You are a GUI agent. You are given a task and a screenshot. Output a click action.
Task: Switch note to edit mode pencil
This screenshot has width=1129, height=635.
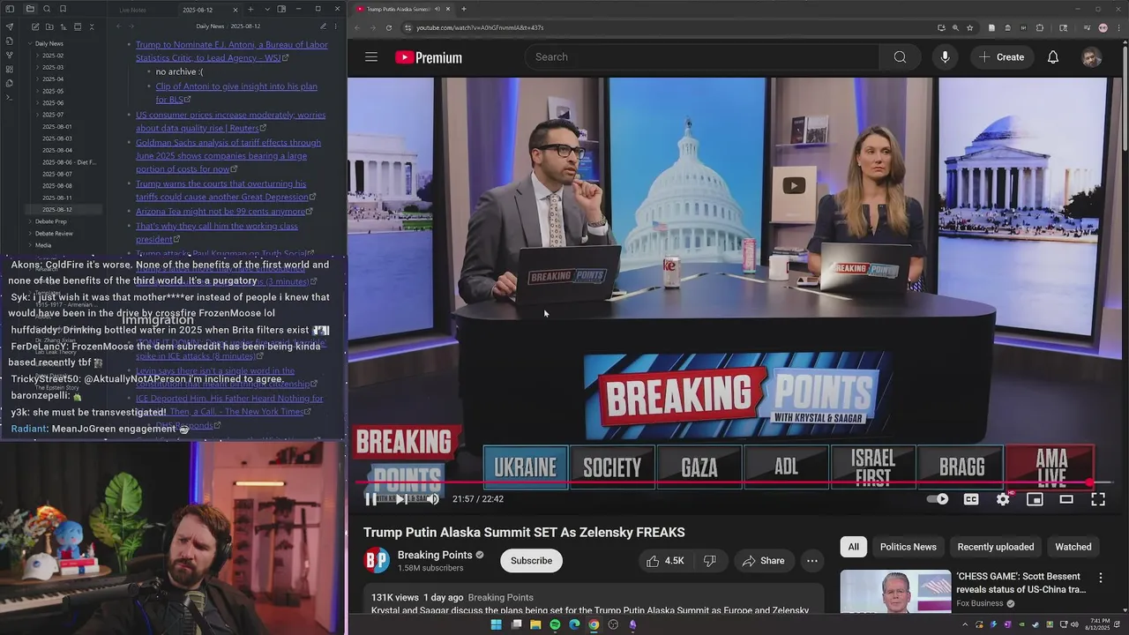tap(323, 26)
